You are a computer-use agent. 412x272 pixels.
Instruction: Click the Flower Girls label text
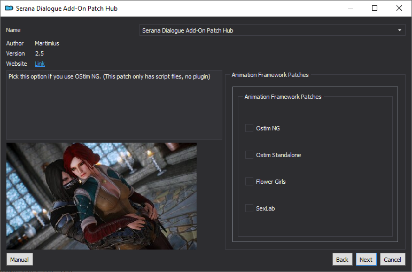[x=270, y=182]
